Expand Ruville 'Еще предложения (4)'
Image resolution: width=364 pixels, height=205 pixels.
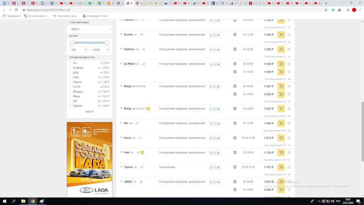tap(277, 42)
